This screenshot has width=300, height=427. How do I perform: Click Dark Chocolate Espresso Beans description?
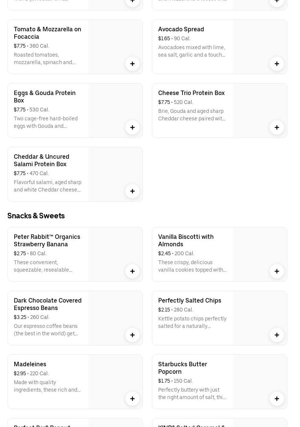pos(46,330)
